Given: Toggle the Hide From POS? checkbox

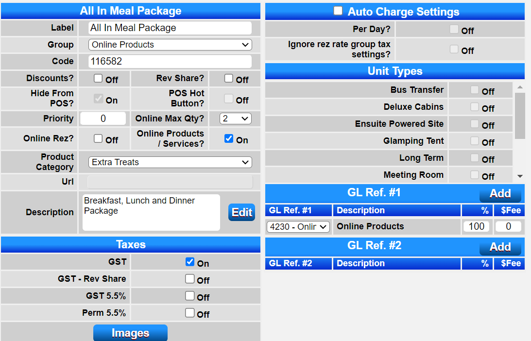Looking at the screenshot, I should pyautogui.click(x=98, y=99).
